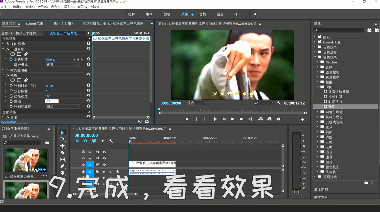The height and width of the screenshot is (212, 380).
Task: Select the Slip tool
Action: (x=62, y=160)
